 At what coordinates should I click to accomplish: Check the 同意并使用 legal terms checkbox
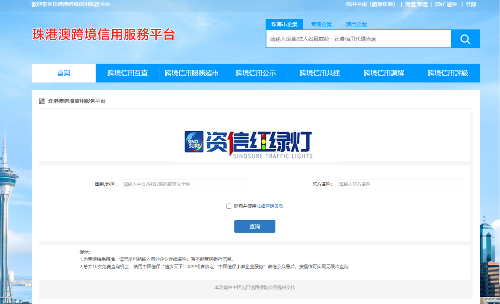pos(229,206)
